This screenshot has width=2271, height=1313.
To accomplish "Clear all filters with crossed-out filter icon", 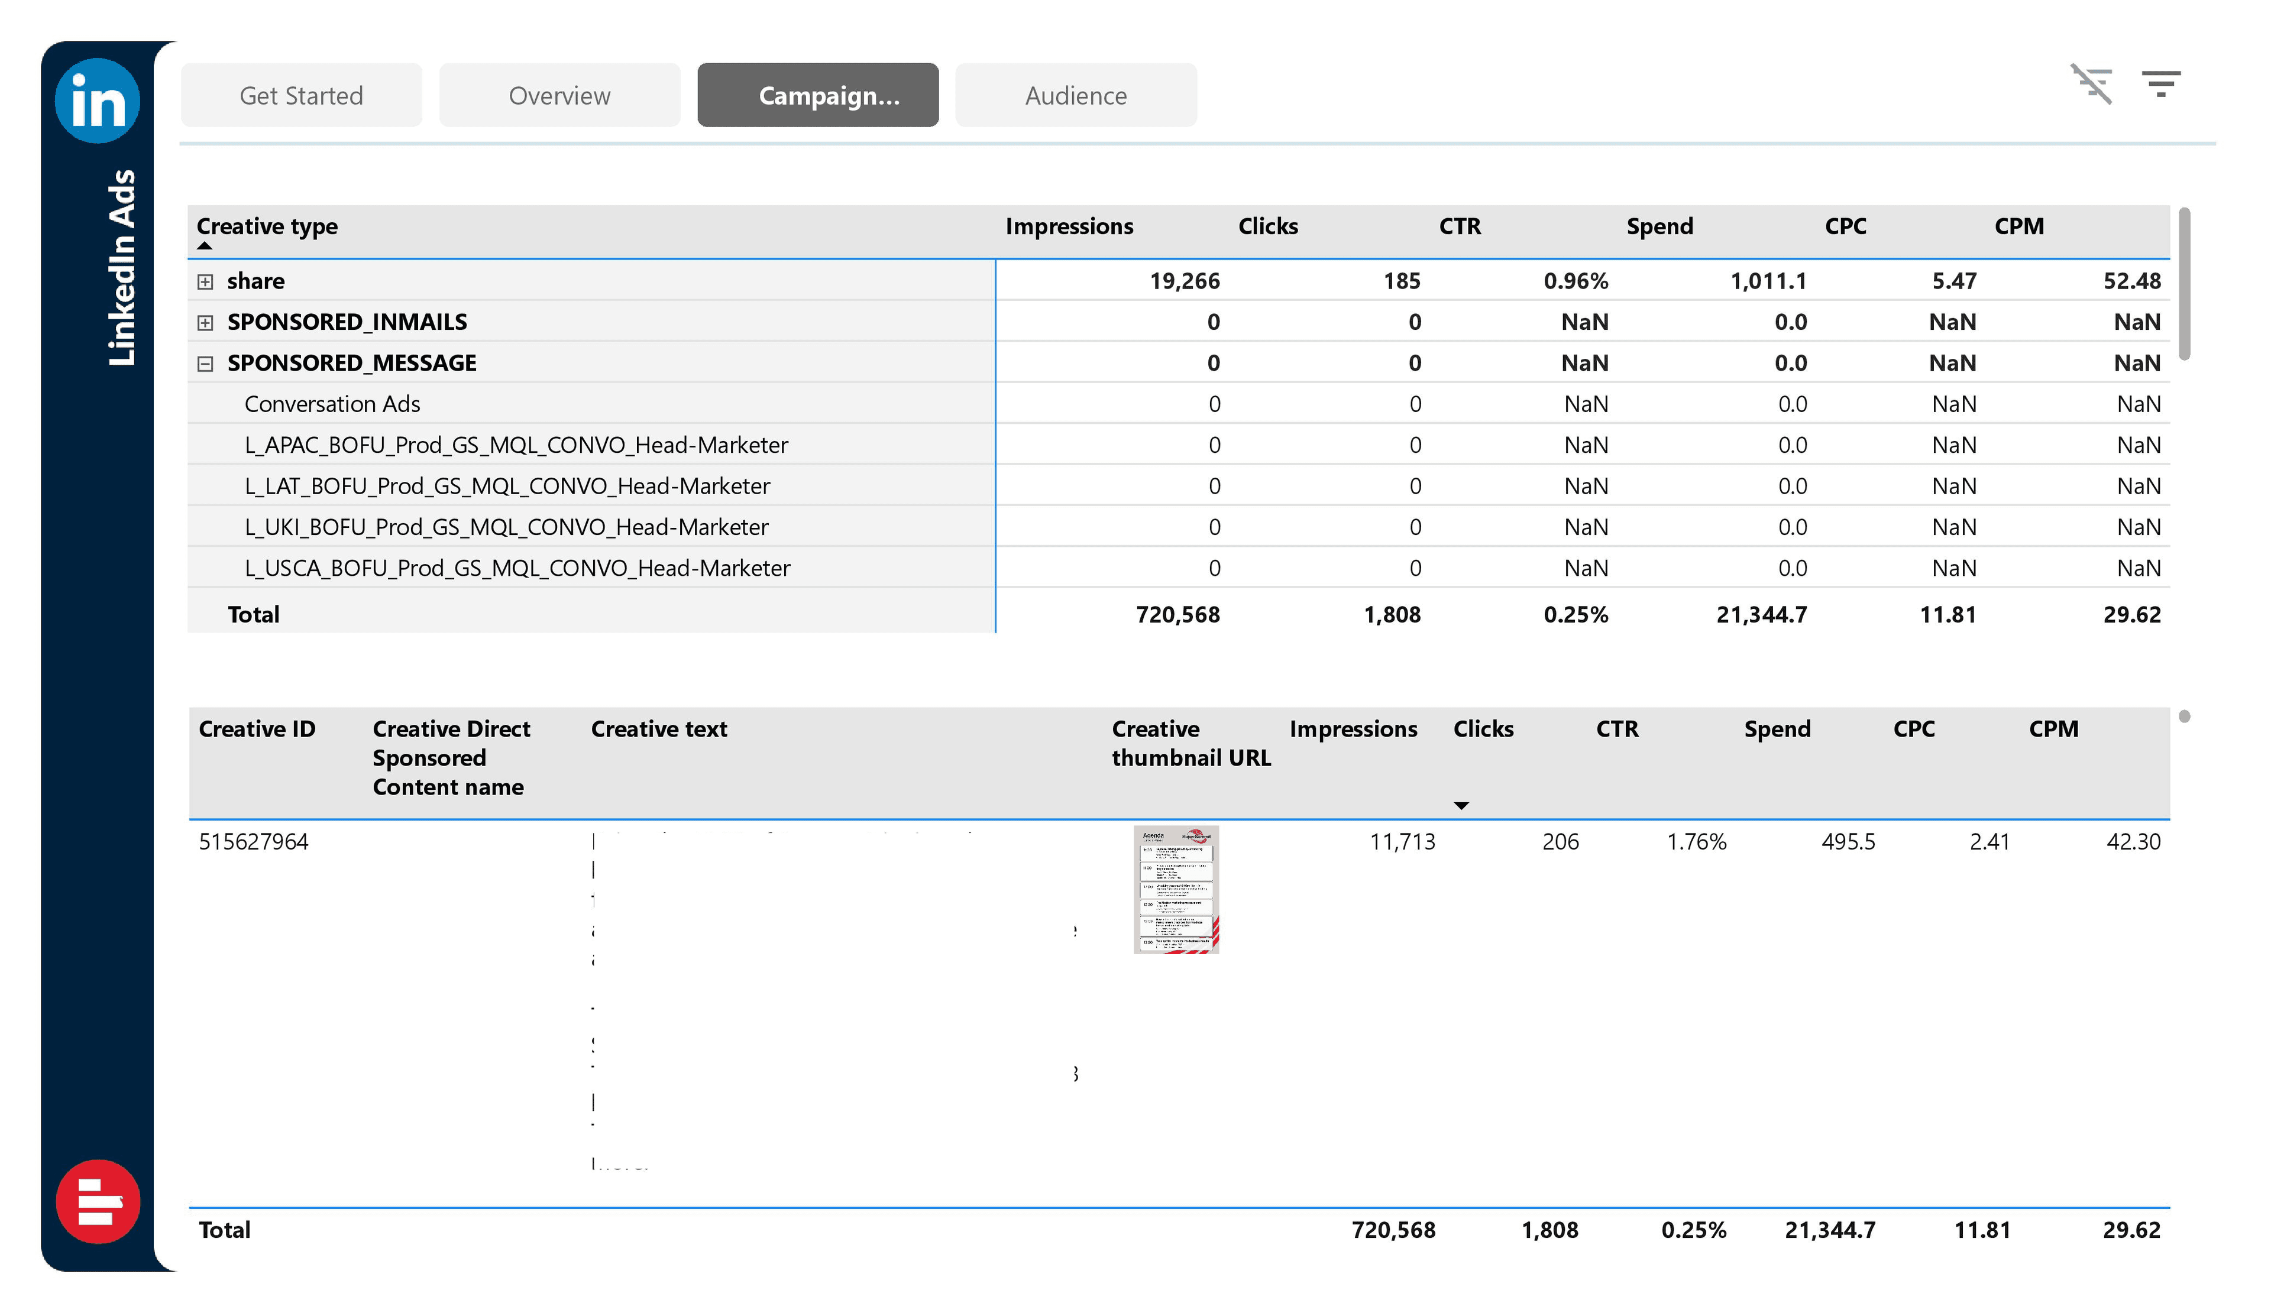I will (2091, 85).
